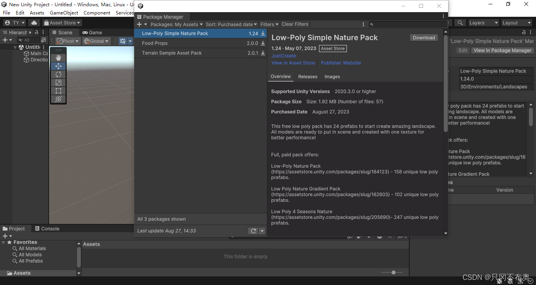The height and width of the screenshot is (285, 536).
Task: Click the Publisher Website link
Action: [341, 63]
